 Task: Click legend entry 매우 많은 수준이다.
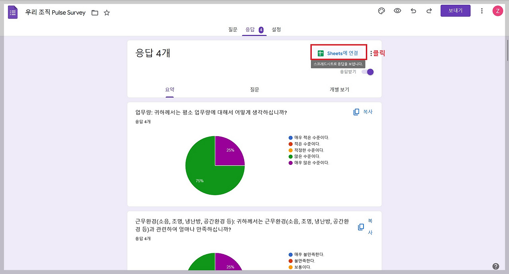pos(309,163)
